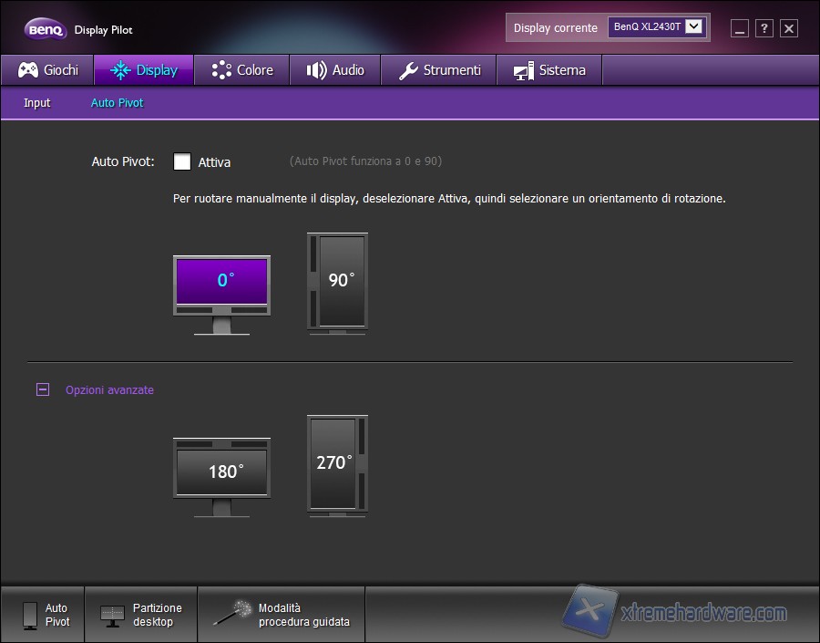This screenshot has height=643, width=820.
Task: Switch to the Input tab
Action: pyautogui.click(x=36, y=103)
